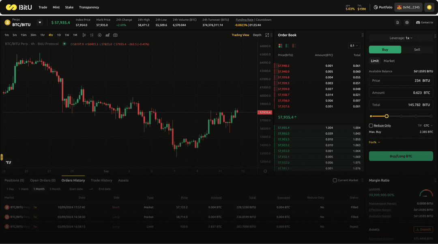Take a chart snapshot with the camera icon
Image resolution: width=438 pixels, height=244 pixels.
[115, 35]
